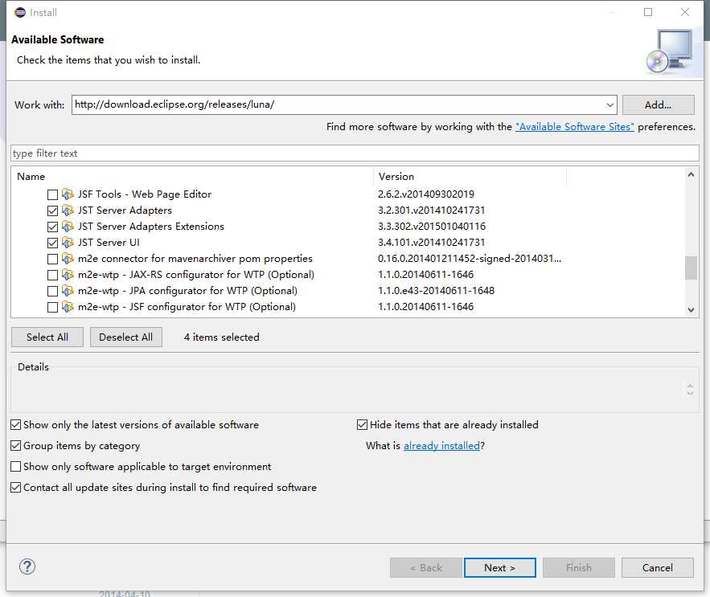Check JSF Tools - Web Page Editor
The height and width of the screenshot is (597, 710).
pos(52,194)
